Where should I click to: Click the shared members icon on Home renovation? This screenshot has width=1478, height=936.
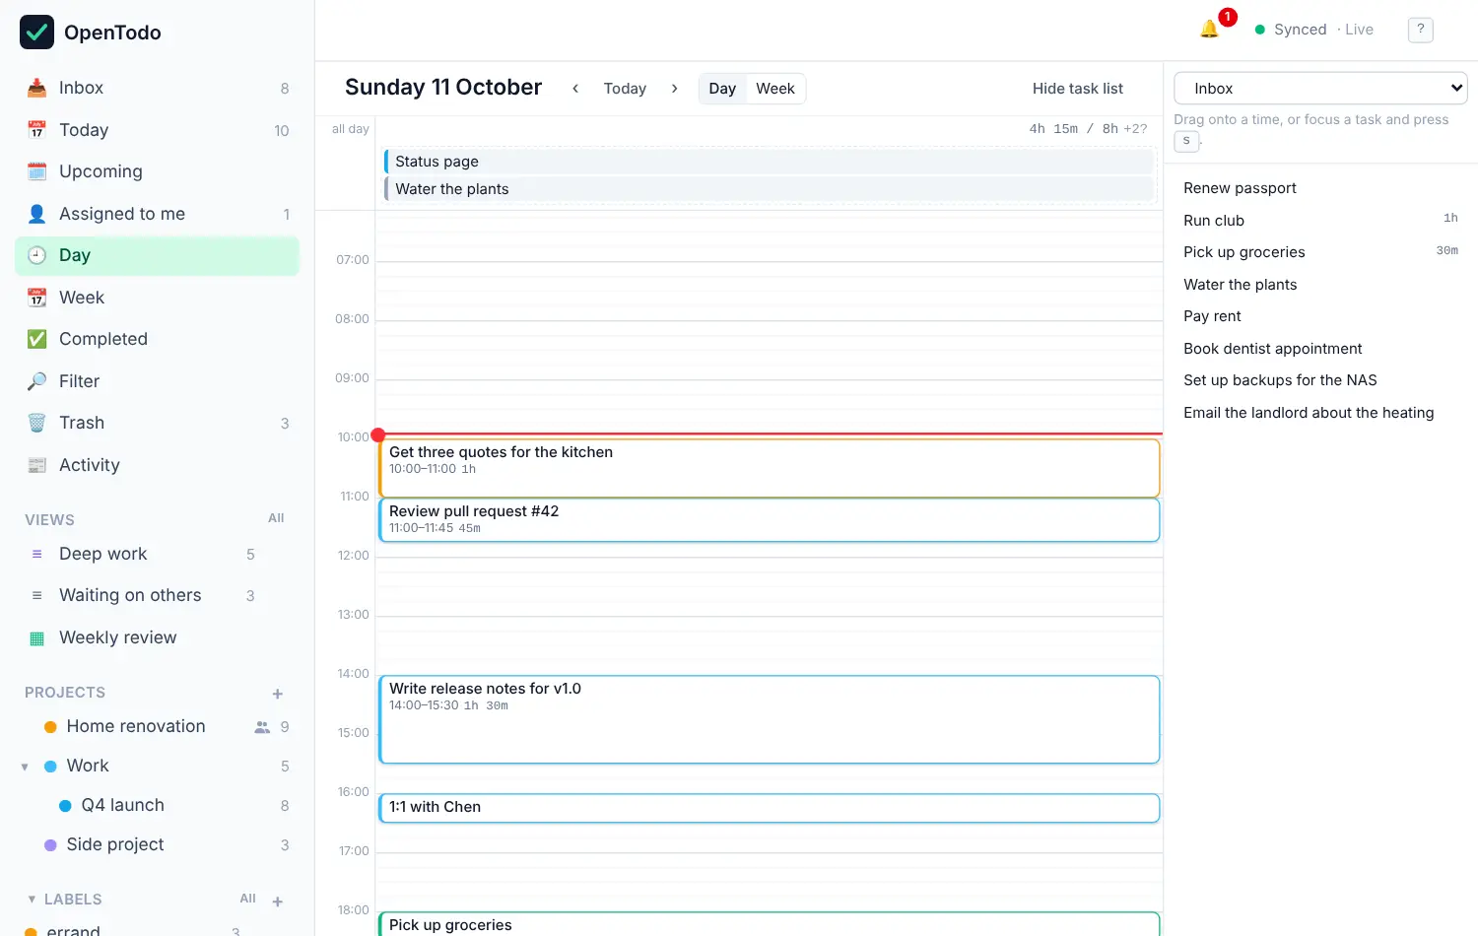click(x=262, y=727)
